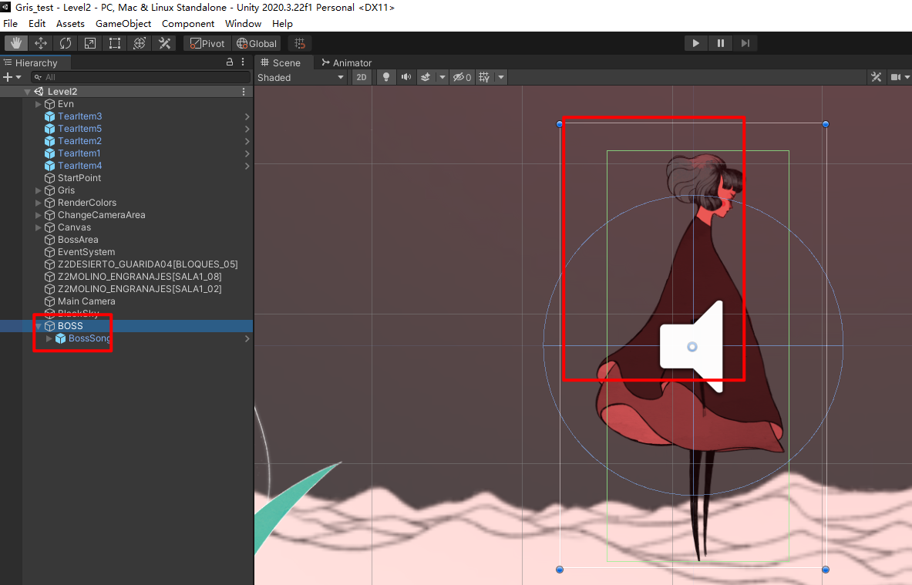The image size is (912, 585).
Task: Open the Window menu
Action: pos(243,24)
